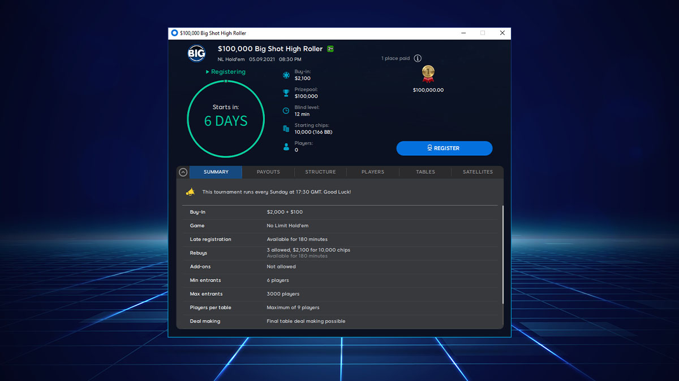Click the Starting chips stack icon
679x381 pixels.
[x=286, y=128]
